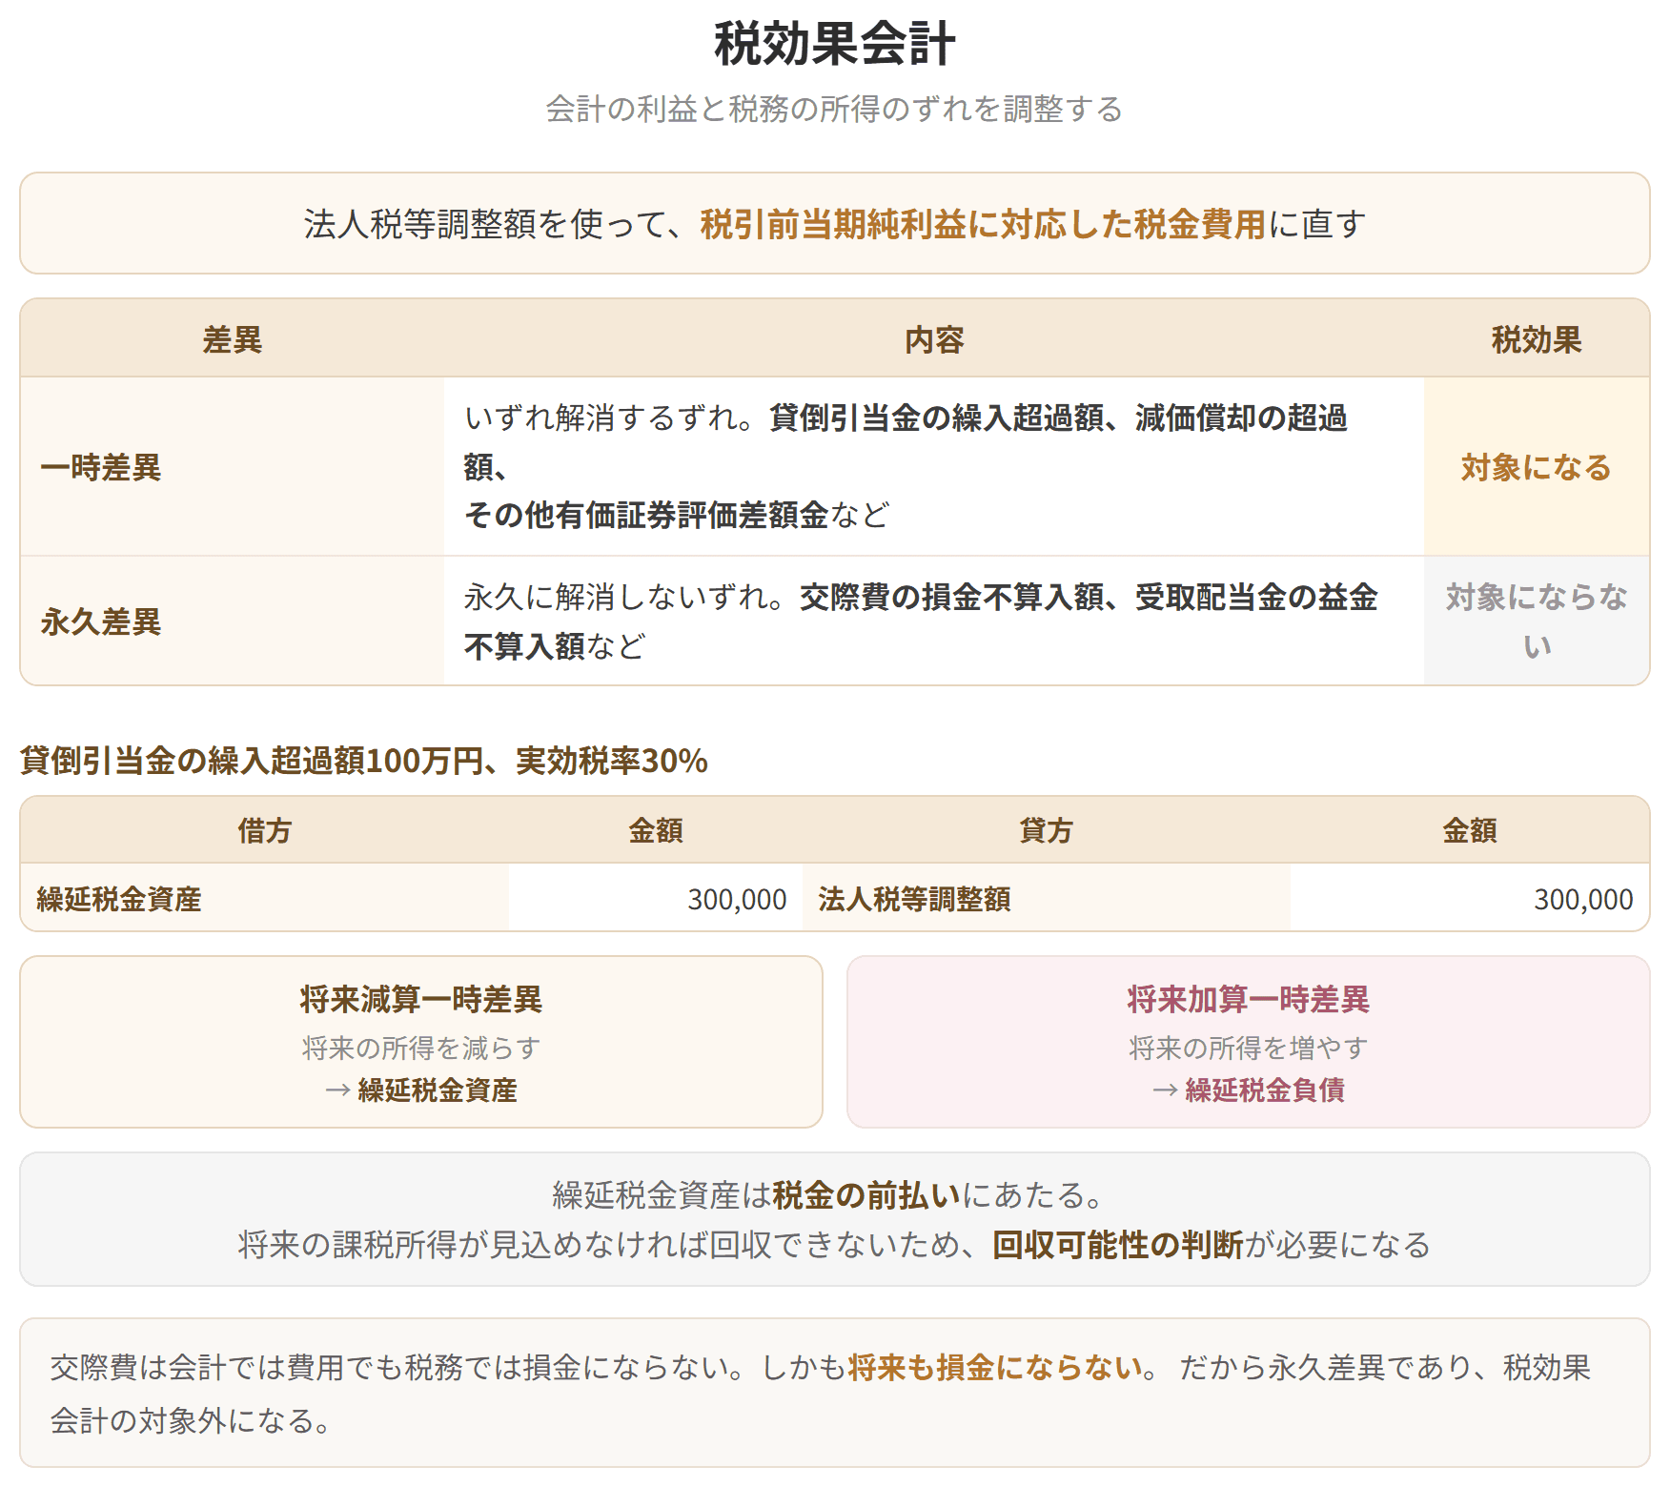Click the credit amount 300,000 beside 法人税等調整額

pos(1583,899)
